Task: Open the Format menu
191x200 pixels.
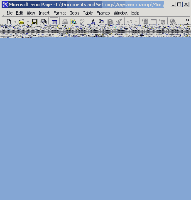Action: (x=60, y=13)
